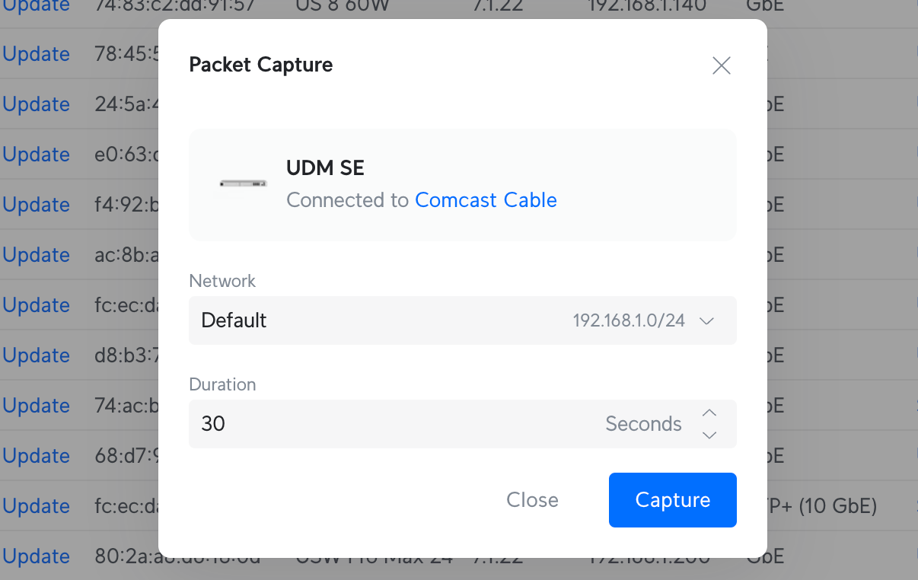Hit Update next to ac:8b
918x580 pixels.
(37, 255)
